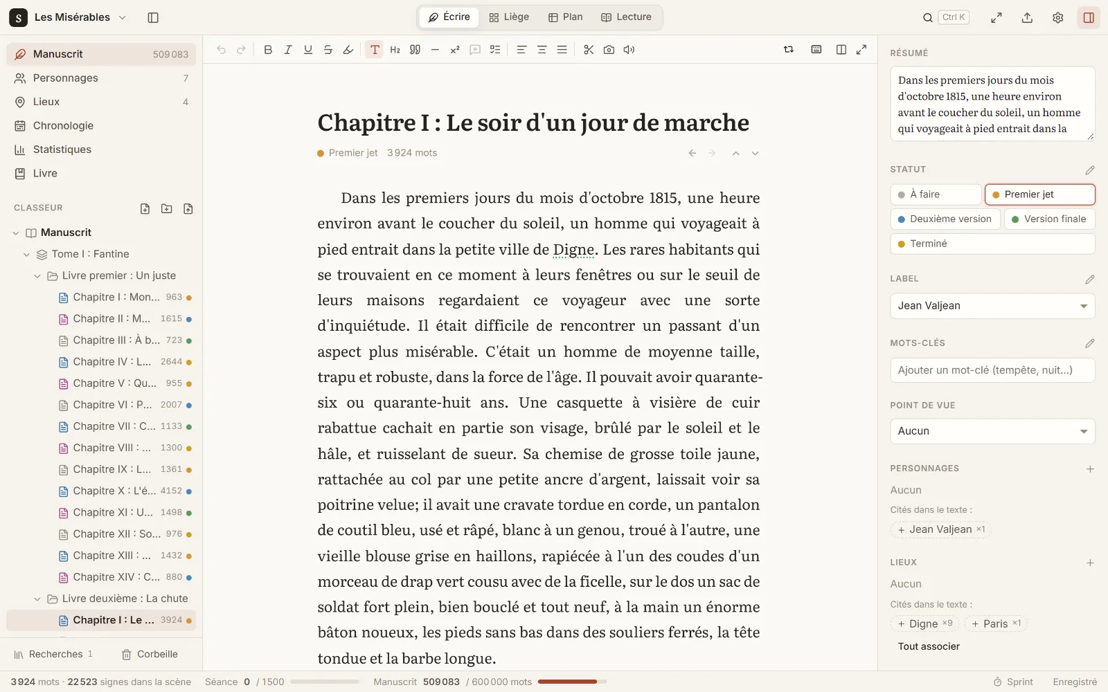Click the new document icon in Classeur

(145, 208)
